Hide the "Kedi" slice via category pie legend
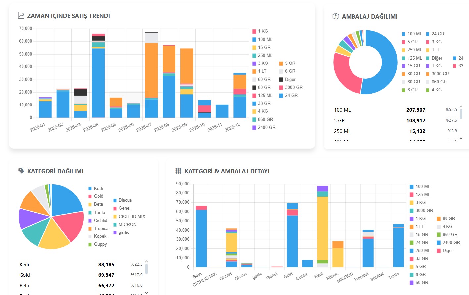The image size is (469, 295). point(98,188)
